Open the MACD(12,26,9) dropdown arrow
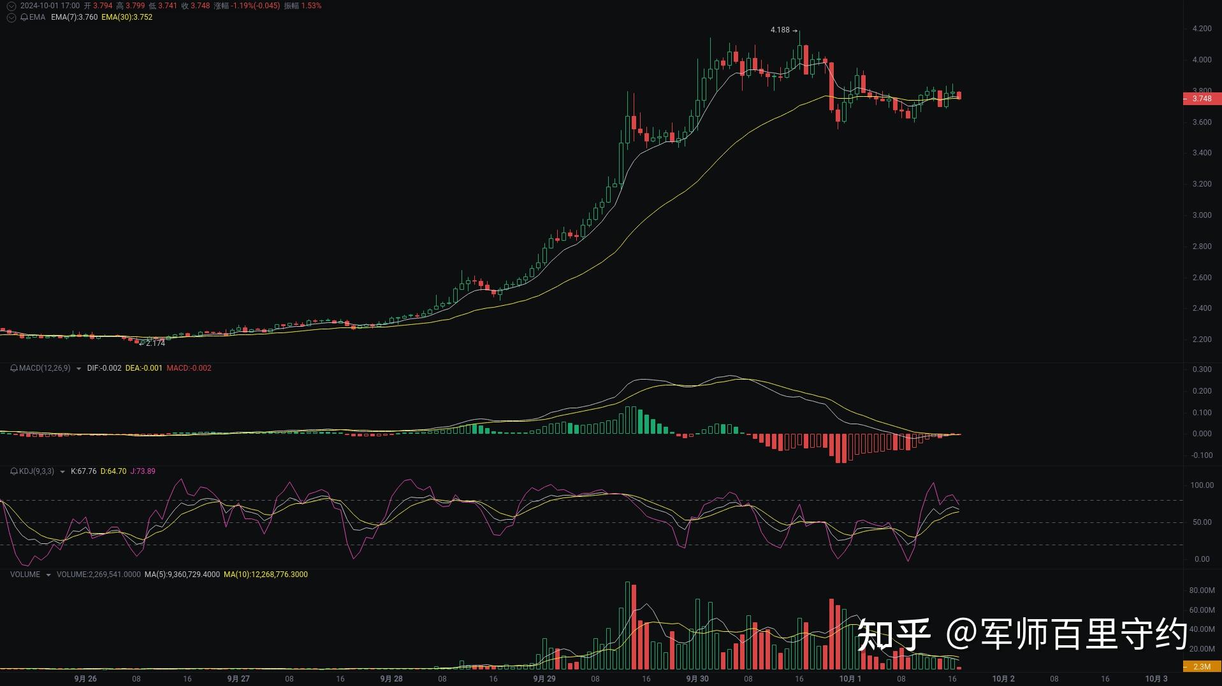Screen dimensions: 1222x686 pyautogui.click(x=78, y=369)
